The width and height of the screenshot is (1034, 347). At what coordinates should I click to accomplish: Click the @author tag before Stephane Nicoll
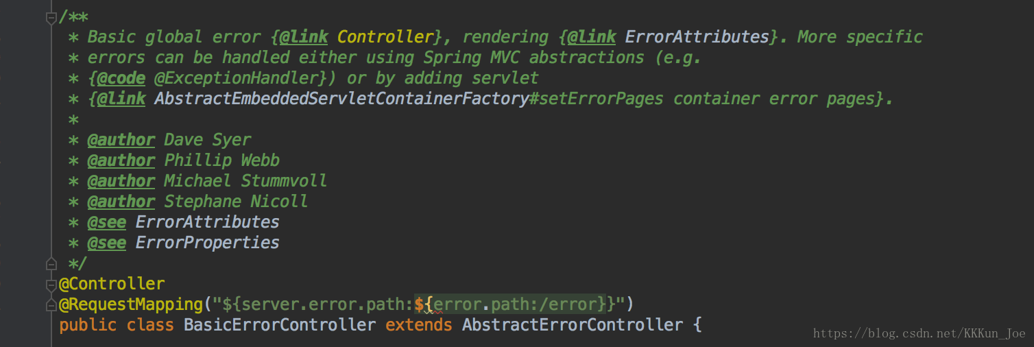point(121,202)
